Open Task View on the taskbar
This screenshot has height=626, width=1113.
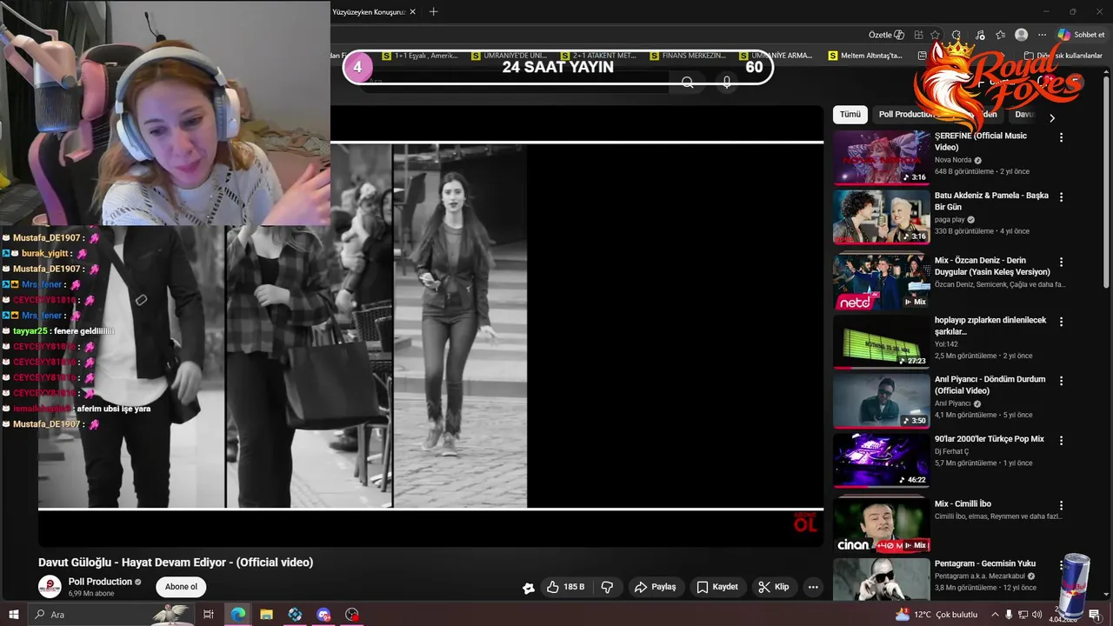pos(209,615)
